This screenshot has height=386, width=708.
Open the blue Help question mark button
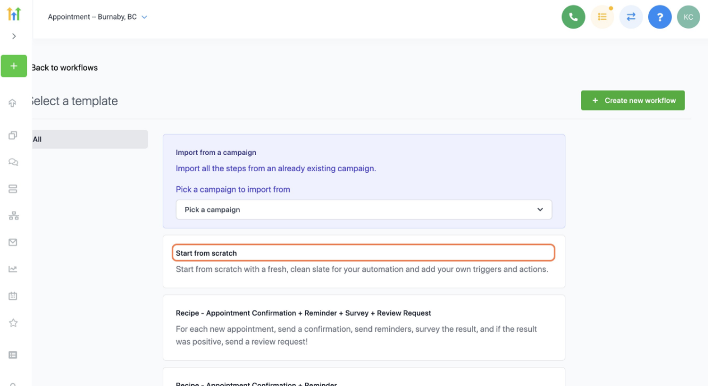[660, 17]
